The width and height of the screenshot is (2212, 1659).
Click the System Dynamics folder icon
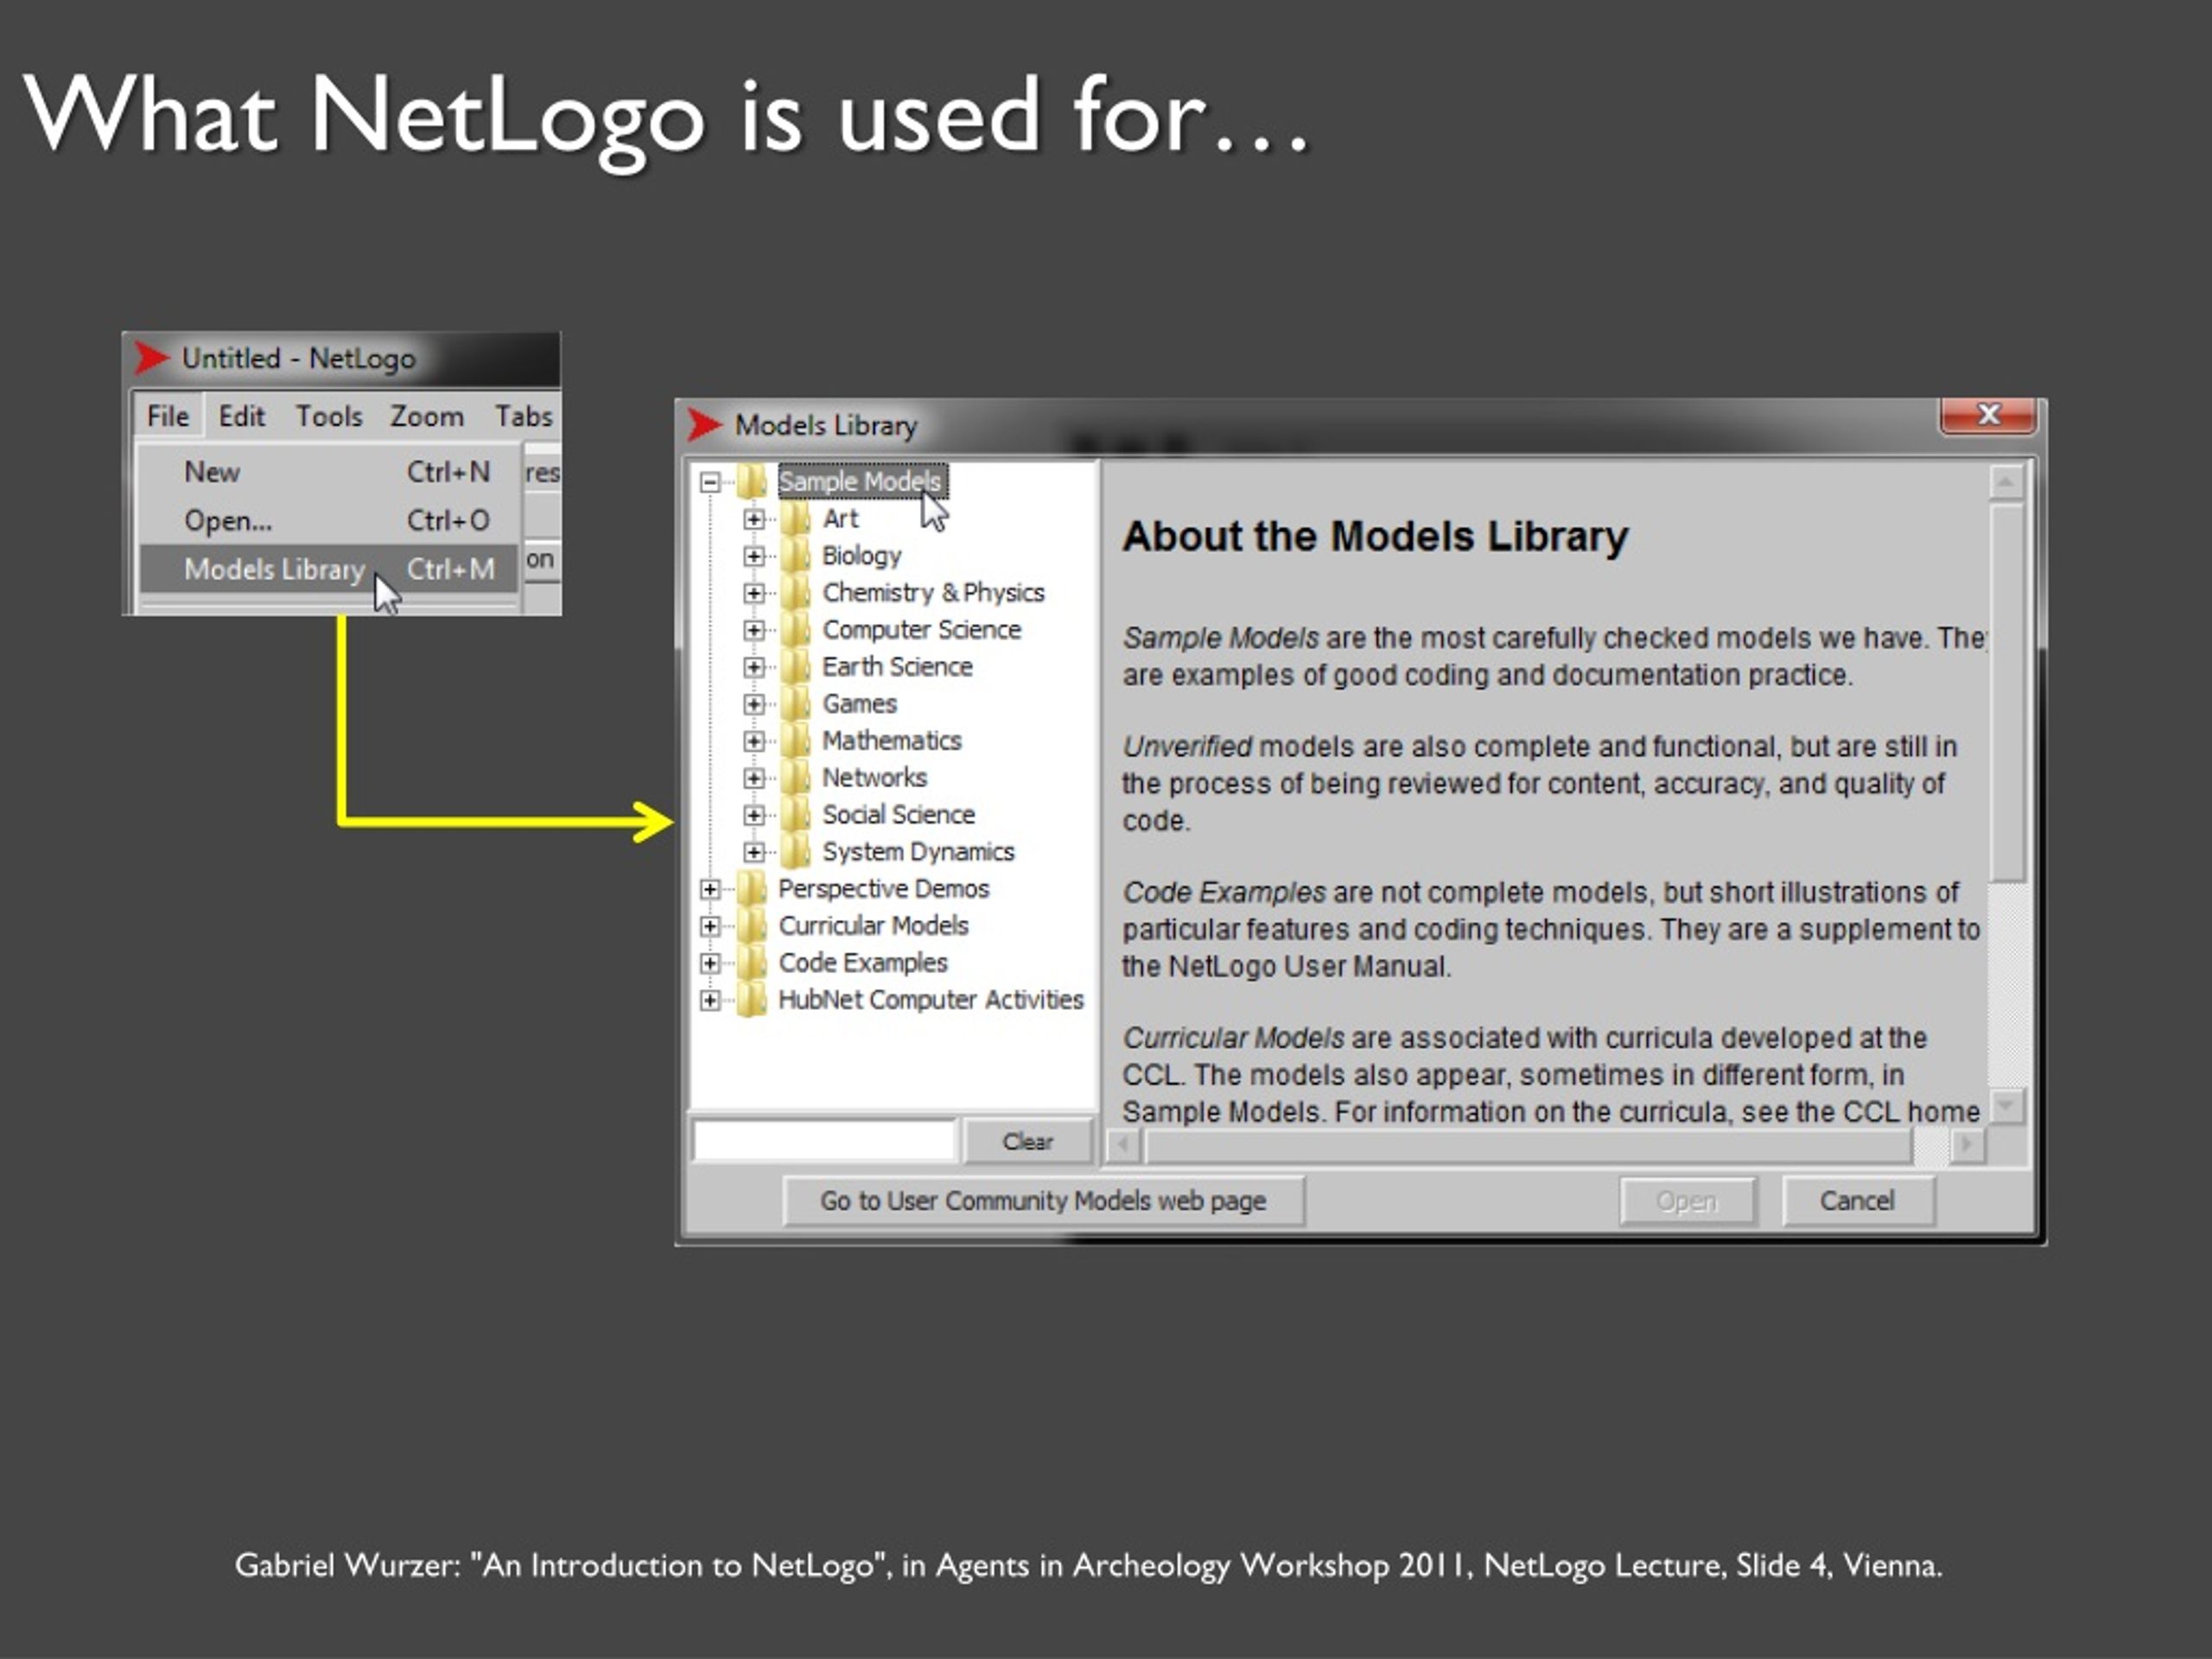[x=796, y=851]
